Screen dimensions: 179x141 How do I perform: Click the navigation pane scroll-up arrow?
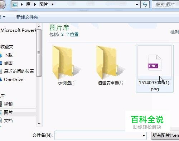(39, 26)
